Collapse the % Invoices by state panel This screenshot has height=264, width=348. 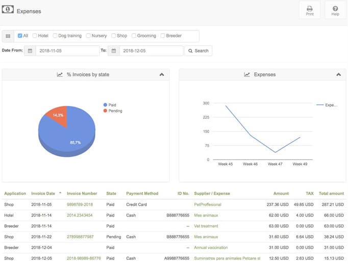tap(162, 74)
